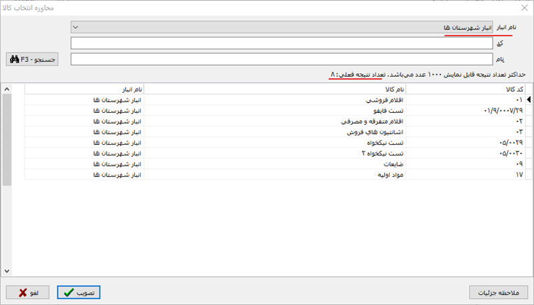Select the row مواد اوليه with code ۱۷

(275, 175)
